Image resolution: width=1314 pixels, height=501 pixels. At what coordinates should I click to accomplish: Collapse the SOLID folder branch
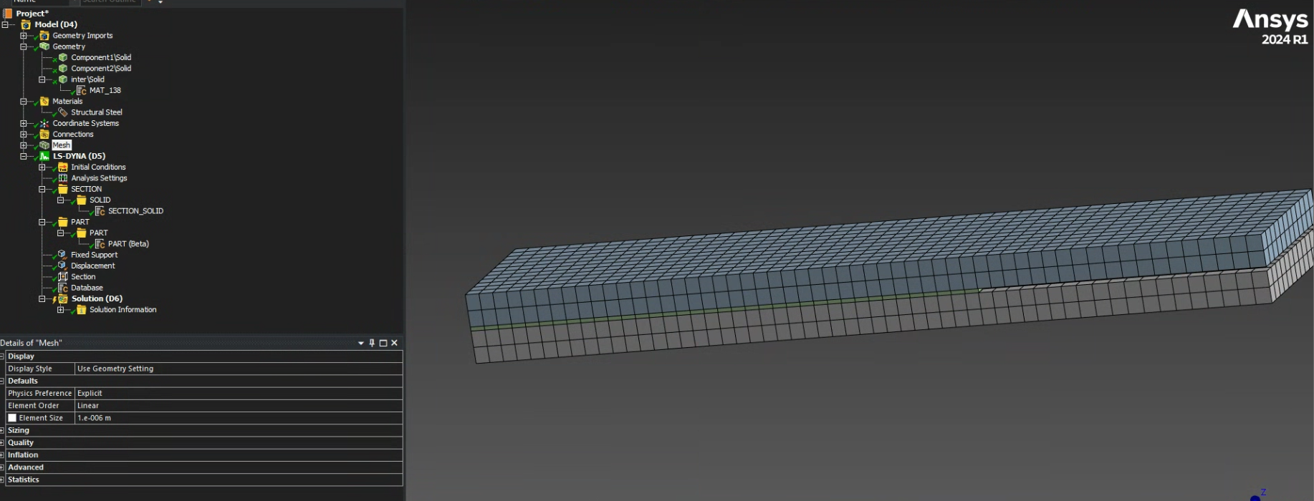[x=61, y=200]
